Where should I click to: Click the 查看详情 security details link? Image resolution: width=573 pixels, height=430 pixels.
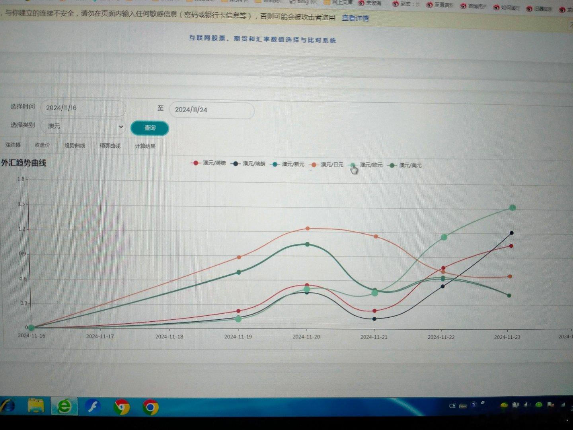pos(355,18)
